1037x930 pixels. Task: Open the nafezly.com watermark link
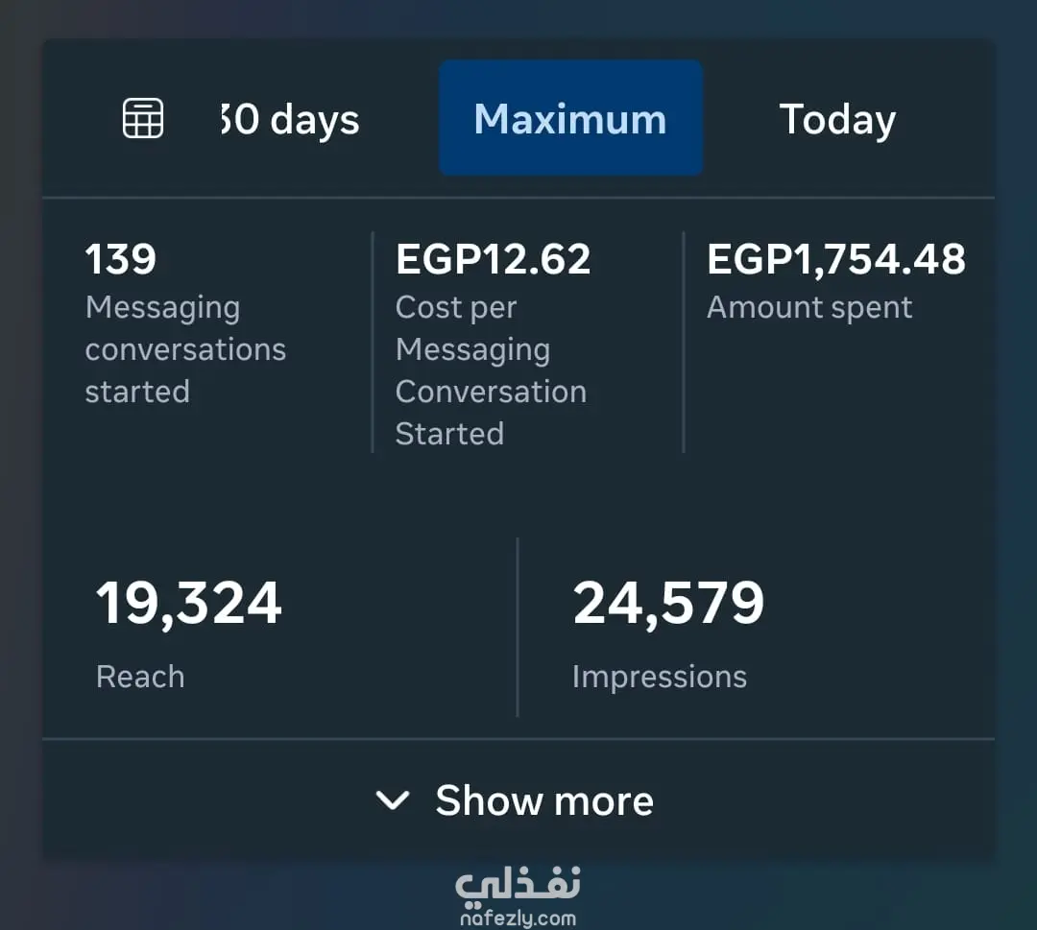coord(518,918)
